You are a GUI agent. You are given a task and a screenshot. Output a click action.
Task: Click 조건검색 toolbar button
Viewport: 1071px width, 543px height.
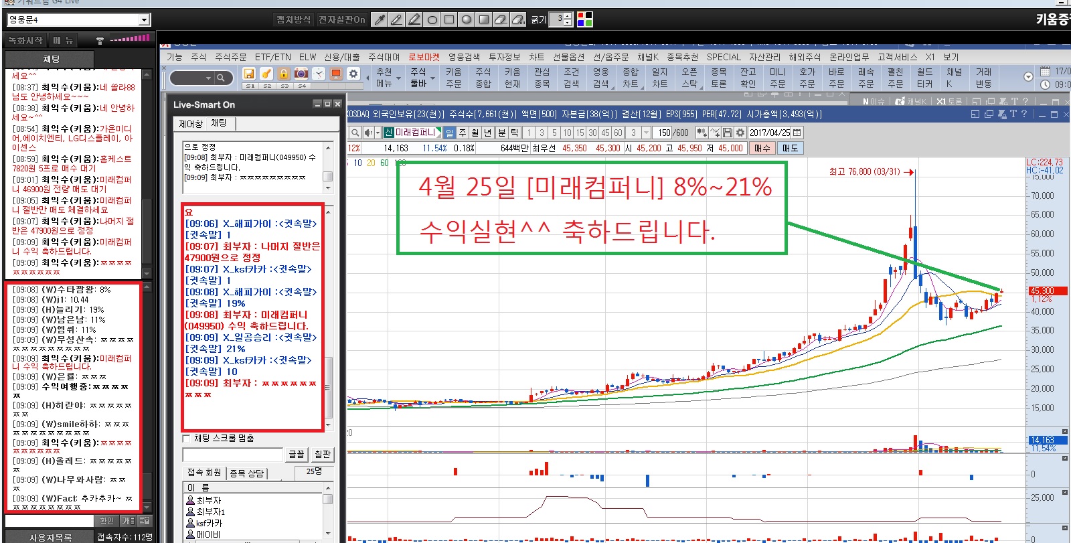pyautogui.click(x=572, y=78)
